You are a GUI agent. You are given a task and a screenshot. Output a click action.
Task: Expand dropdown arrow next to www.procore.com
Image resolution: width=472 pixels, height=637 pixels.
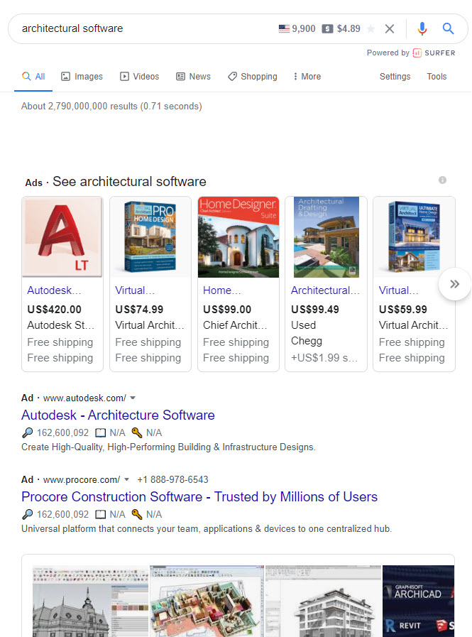coord(127,480)
